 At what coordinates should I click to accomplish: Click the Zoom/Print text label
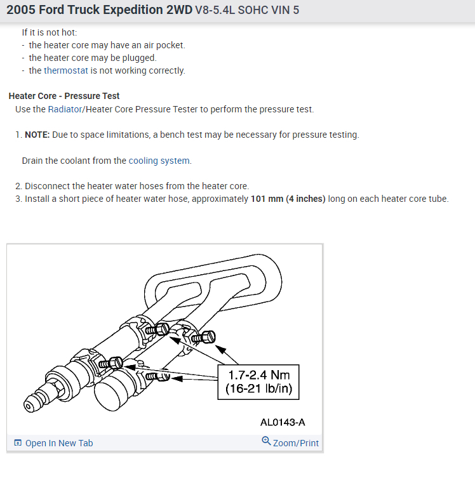296,443
